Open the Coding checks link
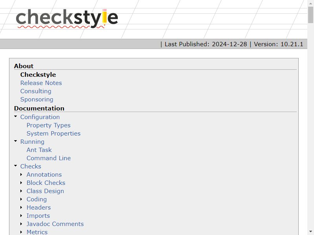 pos(37,199)
